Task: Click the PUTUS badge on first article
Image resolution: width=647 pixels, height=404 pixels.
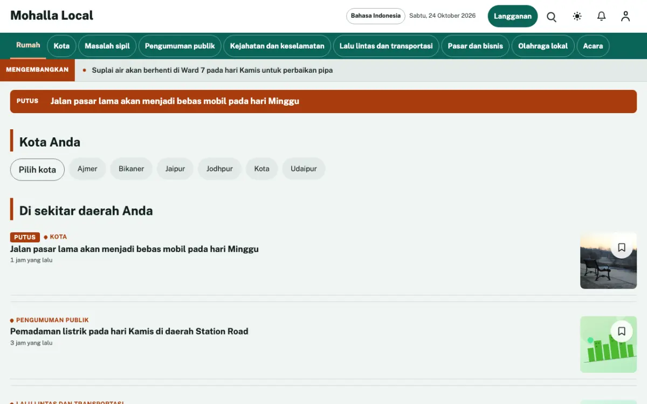Action: coord(25,238)
